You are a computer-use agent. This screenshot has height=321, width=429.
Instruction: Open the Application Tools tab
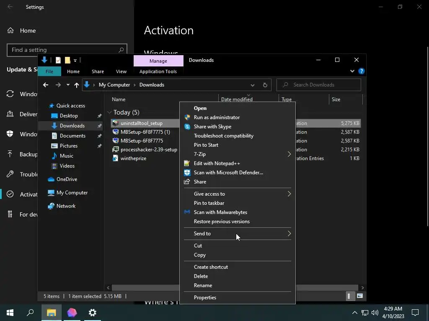pyautogui.click(x=158, y=71)
